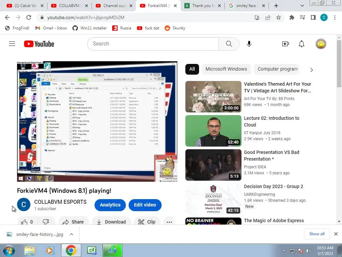Click the address bar URL
Screen dimensions: 342x257
tap(86, 17)
